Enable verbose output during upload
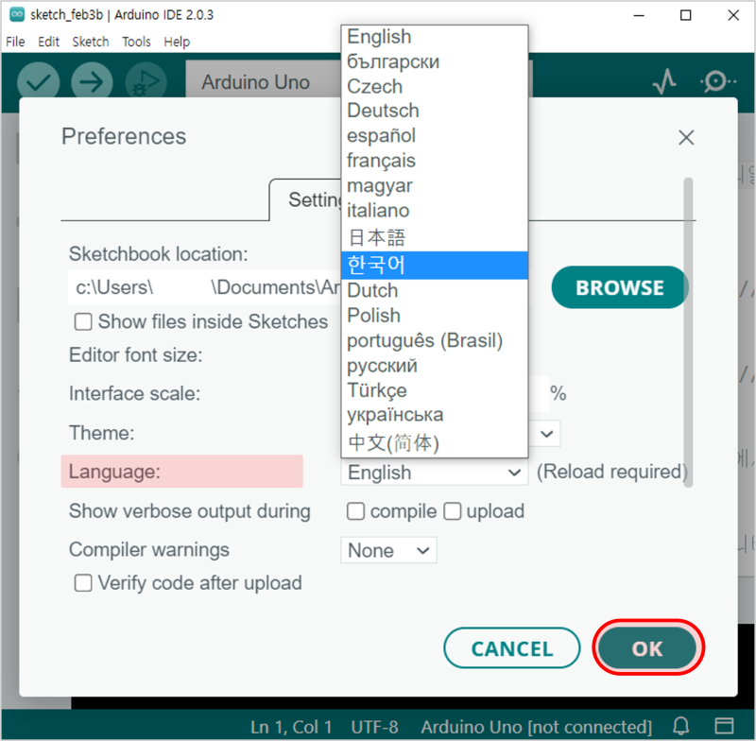The width and height of the screenshot is (756, 741). coord(452,510)
